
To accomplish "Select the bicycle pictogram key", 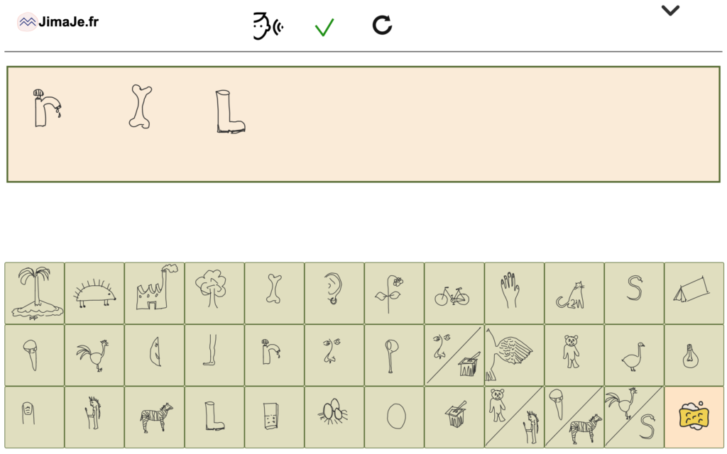I will (x=454, y=293).
